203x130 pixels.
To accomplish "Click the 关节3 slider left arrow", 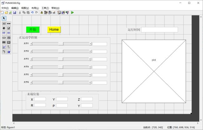I will tap(31, 59).
